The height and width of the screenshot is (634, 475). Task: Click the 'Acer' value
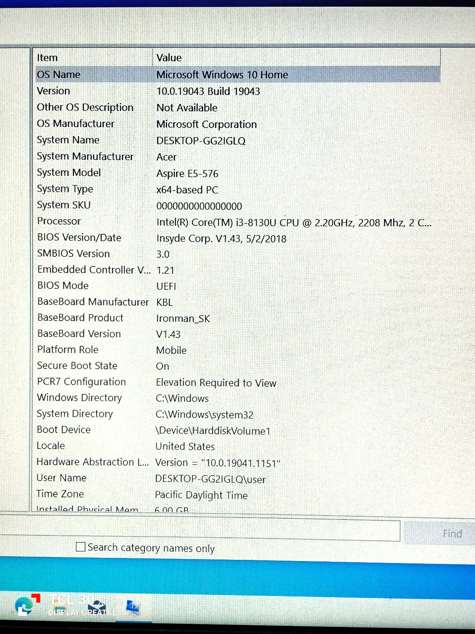[x=166, y=157]
